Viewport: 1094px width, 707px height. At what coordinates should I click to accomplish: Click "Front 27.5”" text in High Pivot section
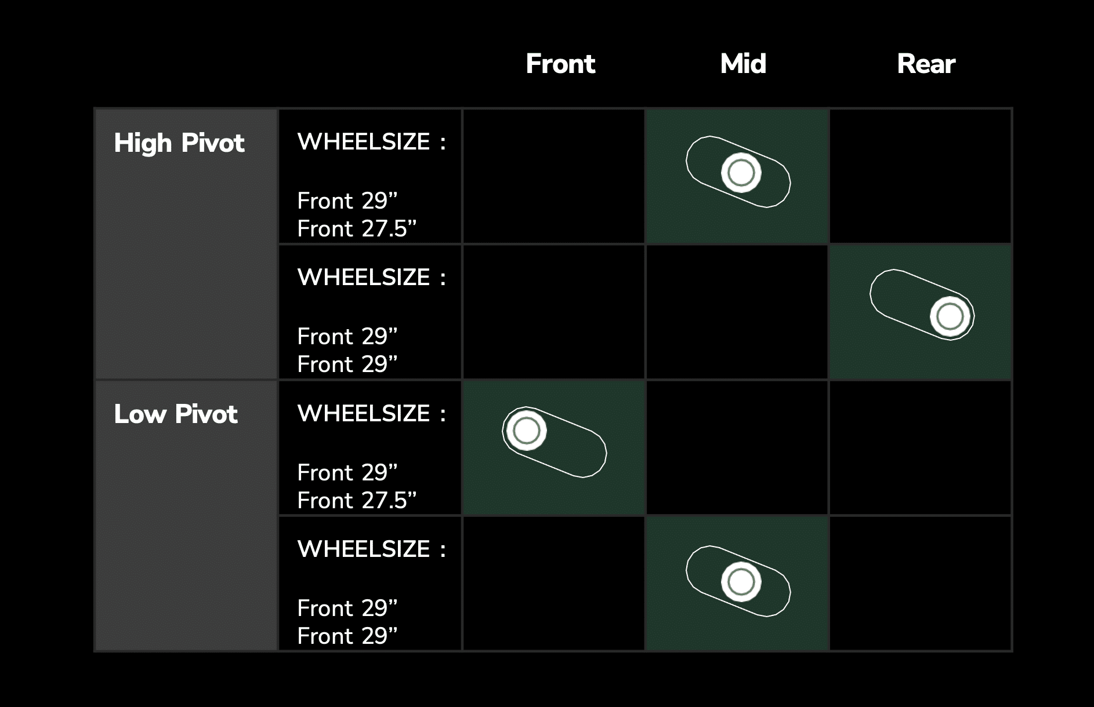coord(357,229)
